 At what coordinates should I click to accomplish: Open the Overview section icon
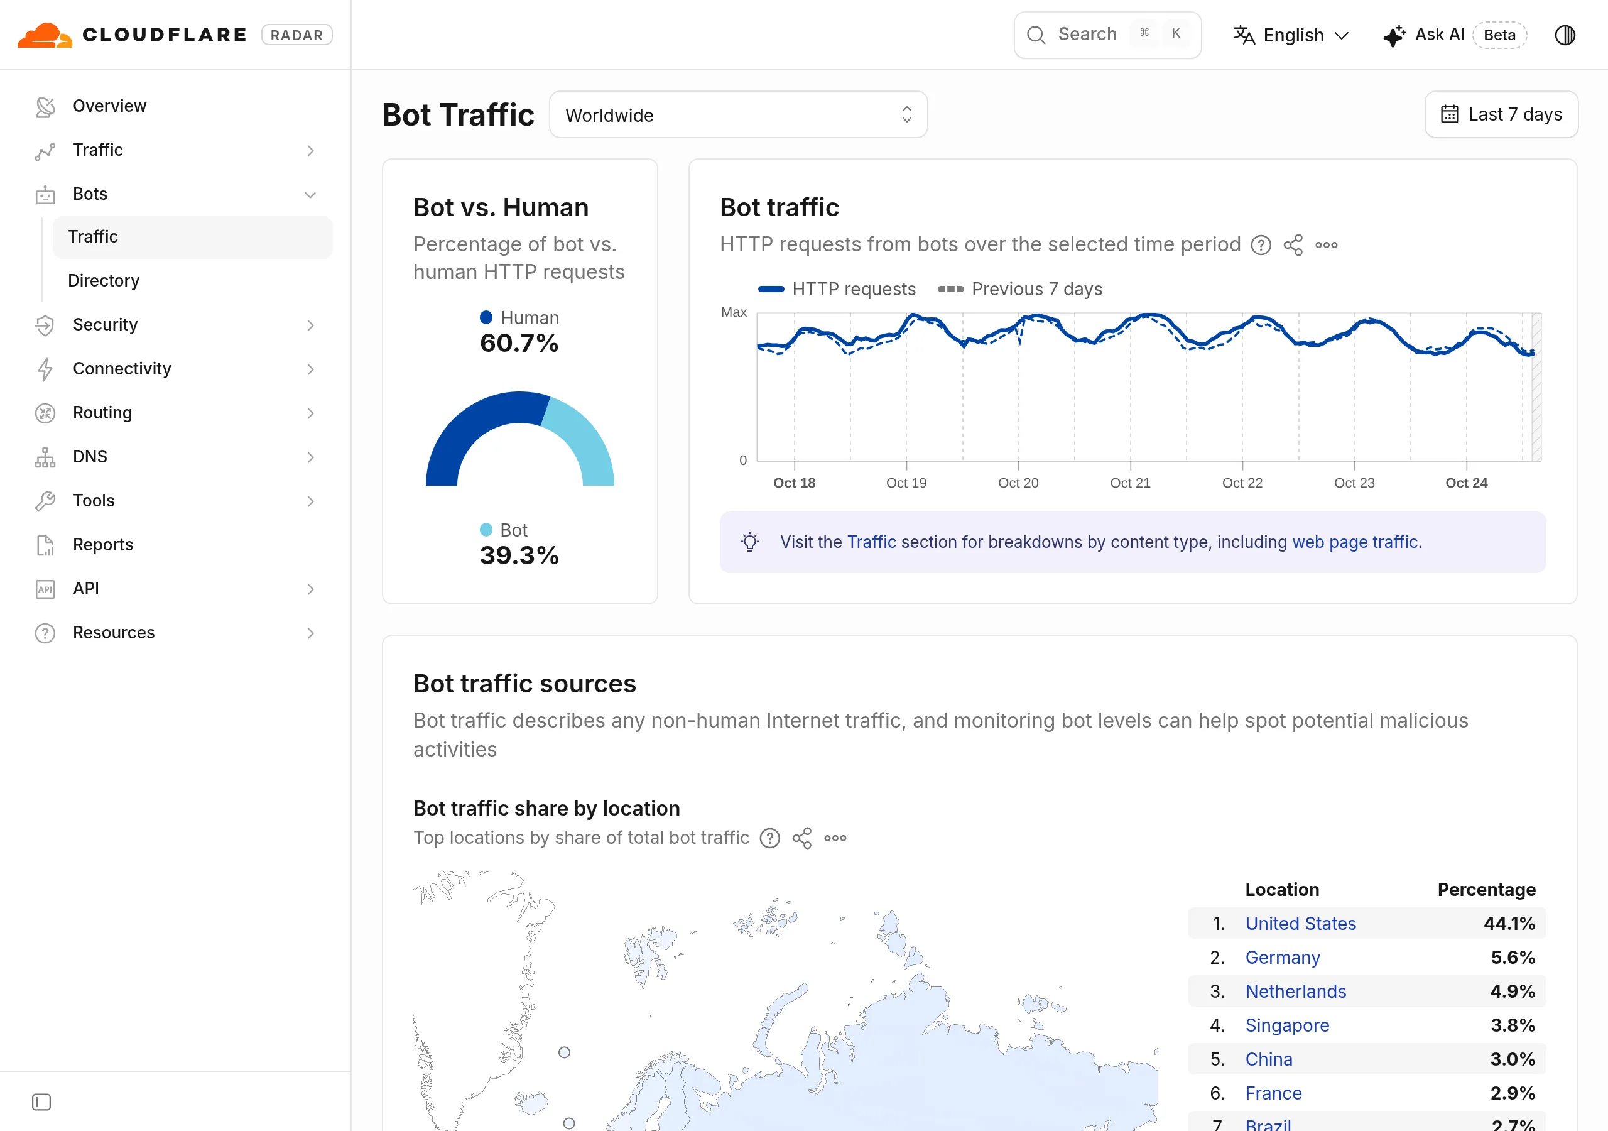click(x=45, y=107)
